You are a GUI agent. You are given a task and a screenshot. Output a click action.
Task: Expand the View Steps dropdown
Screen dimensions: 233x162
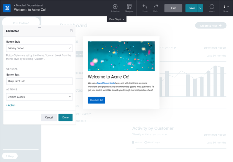coord(117,19)
